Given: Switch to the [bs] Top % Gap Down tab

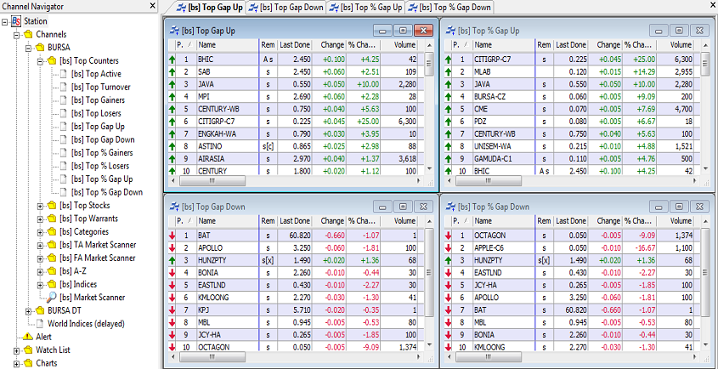Looking at the screenshot, I should click(x=450, y=8).
